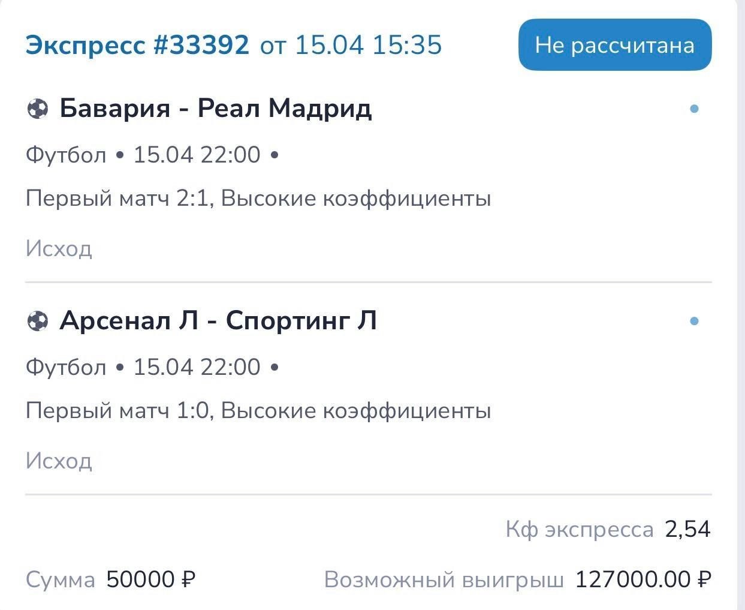
Task: Click the stake amount 50000 ₽
Action: coord(150,579)
